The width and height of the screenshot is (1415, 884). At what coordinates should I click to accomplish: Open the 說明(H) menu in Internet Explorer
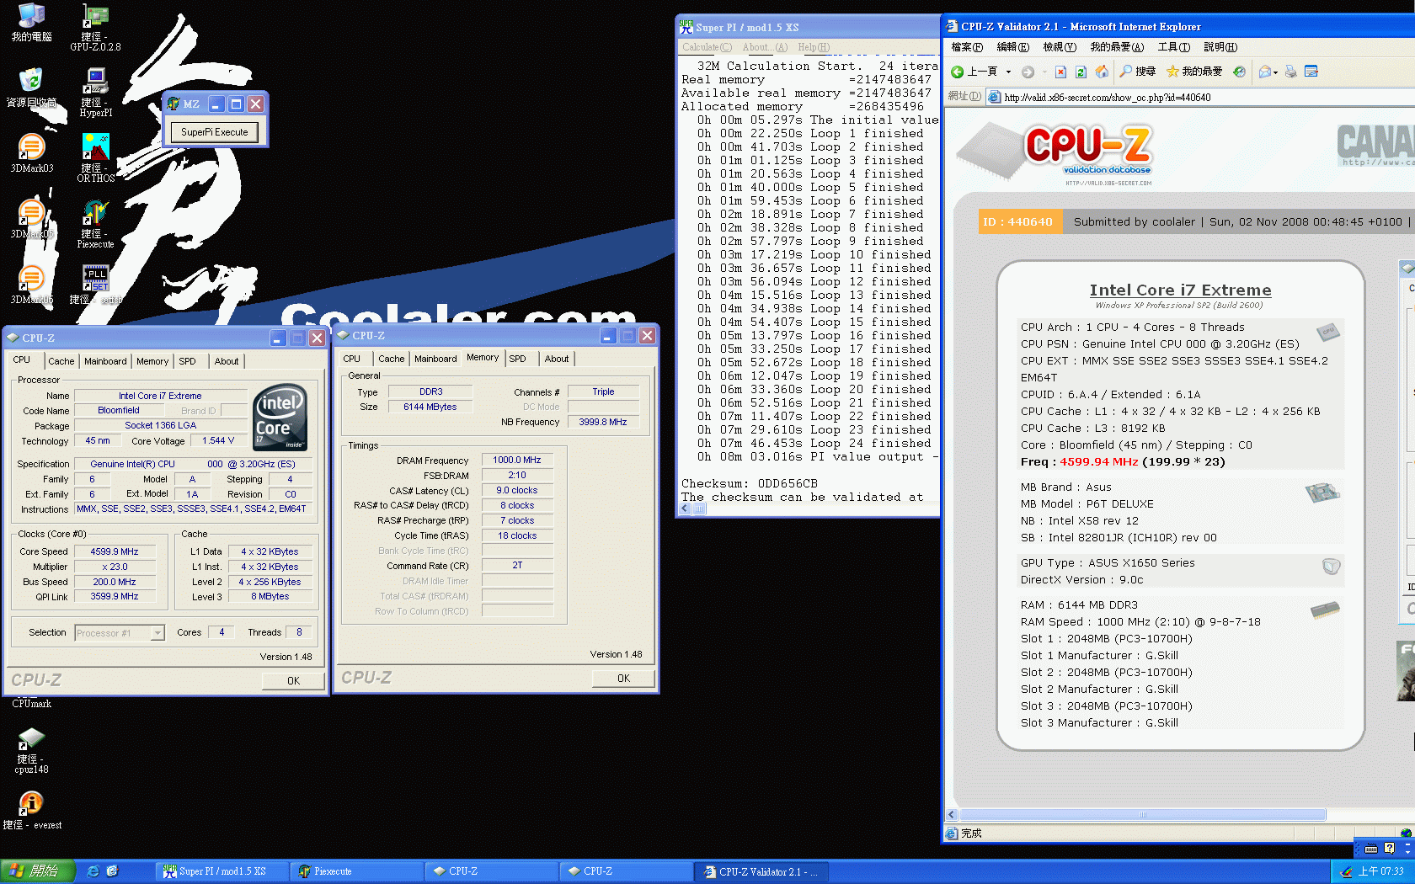click(x=1220, y=47)
